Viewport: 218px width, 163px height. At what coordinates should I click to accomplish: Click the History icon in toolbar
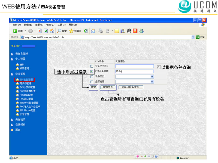[x=86, y=31]
